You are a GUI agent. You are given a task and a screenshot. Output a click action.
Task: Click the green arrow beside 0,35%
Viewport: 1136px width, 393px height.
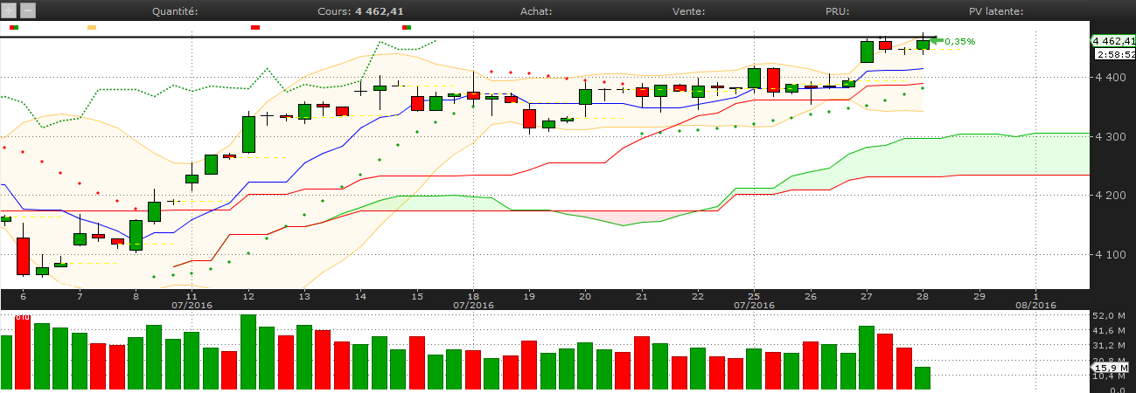click(935, 40)
